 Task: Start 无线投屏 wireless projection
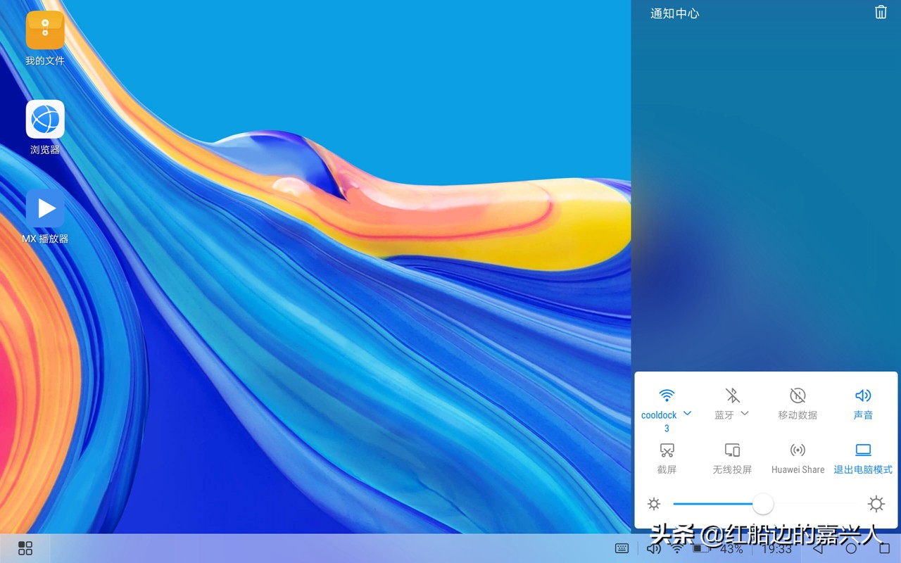732,459
